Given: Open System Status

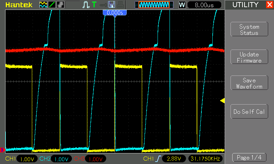Looking at the screenshot, I should pyautogui.click(x=249, y=30).
